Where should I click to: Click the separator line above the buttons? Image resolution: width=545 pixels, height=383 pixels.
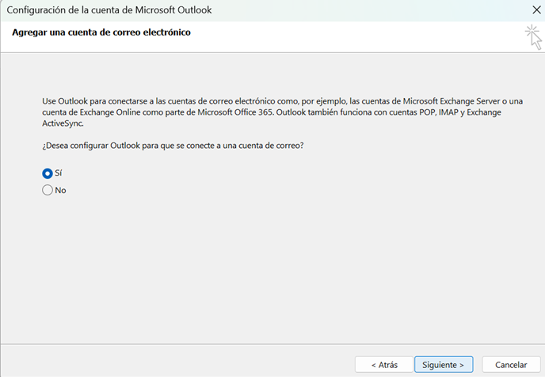272,344
